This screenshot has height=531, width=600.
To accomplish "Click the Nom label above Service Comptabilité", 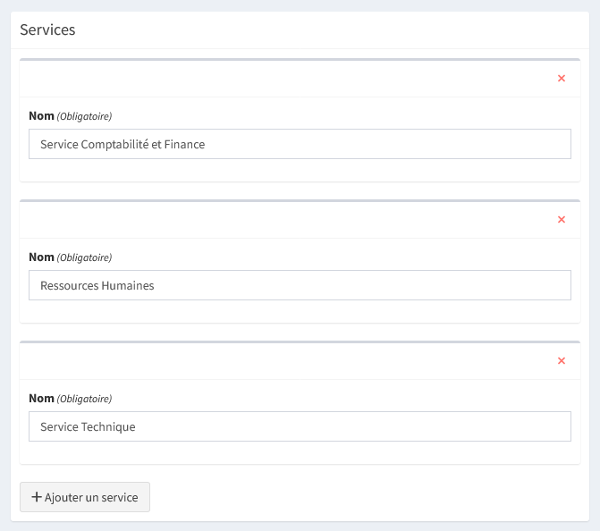I will click(x=41, y=115).
